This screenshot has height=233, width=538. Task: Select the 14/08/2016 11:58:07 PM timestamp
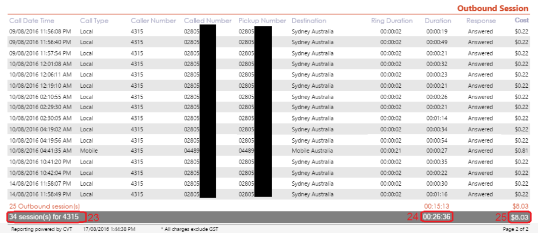(x=40, y=183)
